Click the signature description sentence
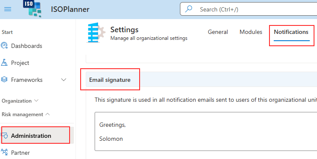Screen dimensions: 317x159 coord(206,100)
